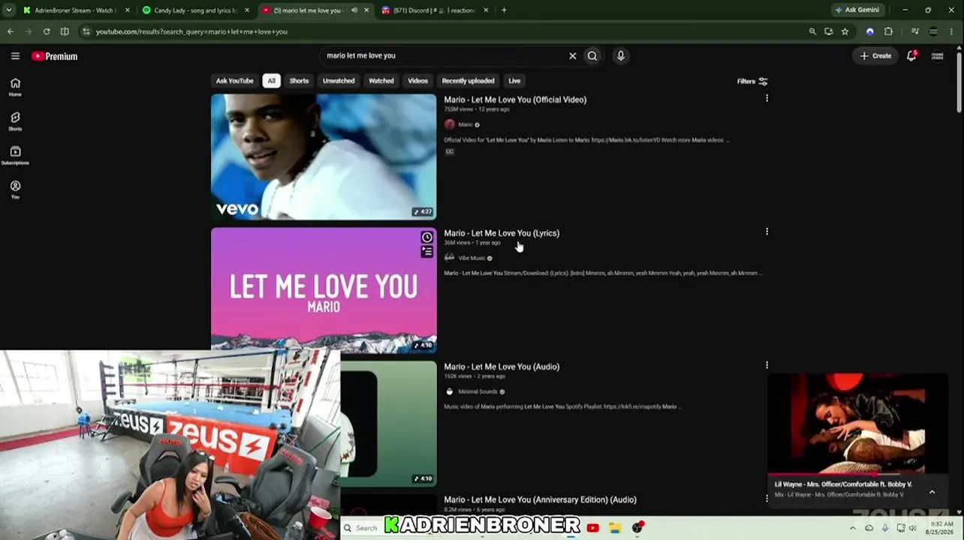
Task: Select the Watched filter chip
Action: tap(381, 81)
